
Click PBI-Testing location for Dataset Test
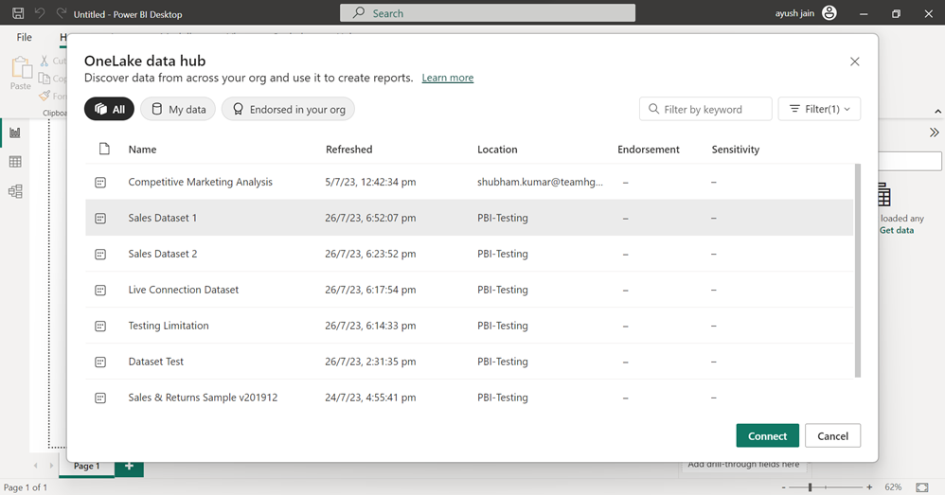(x=503, y=362)
